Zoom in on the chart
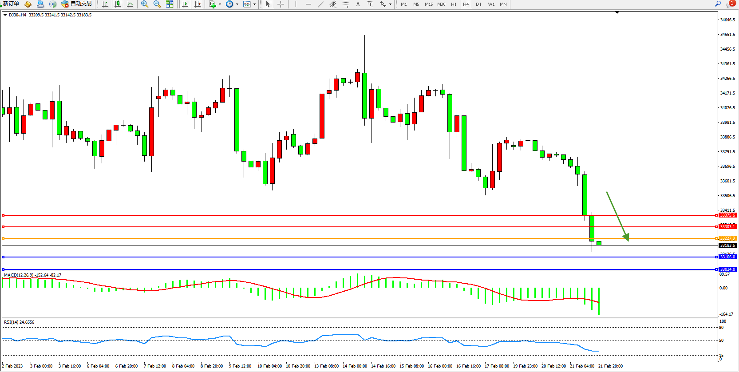739x372 pixels. (145, 4)
